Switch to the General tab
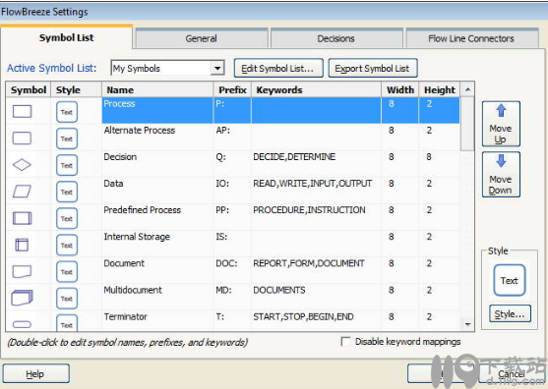This screenshot has width=548, height=389. pos(202,38)
